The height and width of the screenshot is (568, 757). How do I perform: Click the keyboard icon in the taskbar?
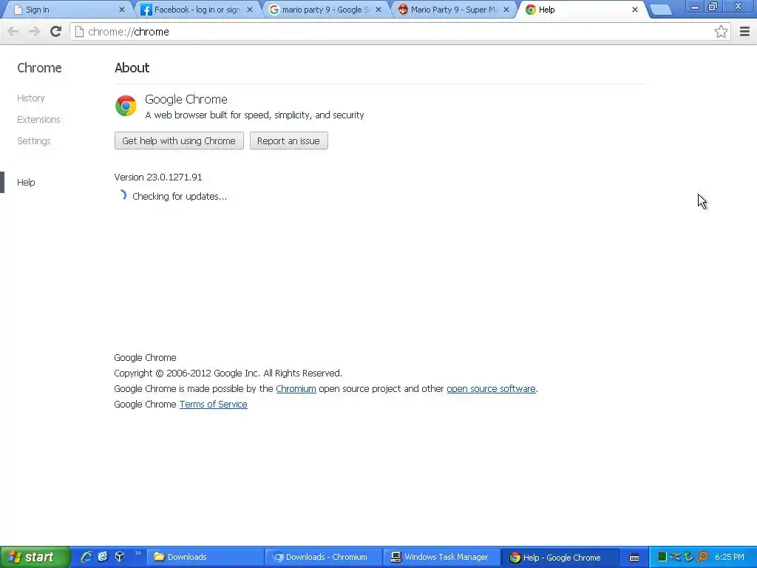(x=634, y=558)
